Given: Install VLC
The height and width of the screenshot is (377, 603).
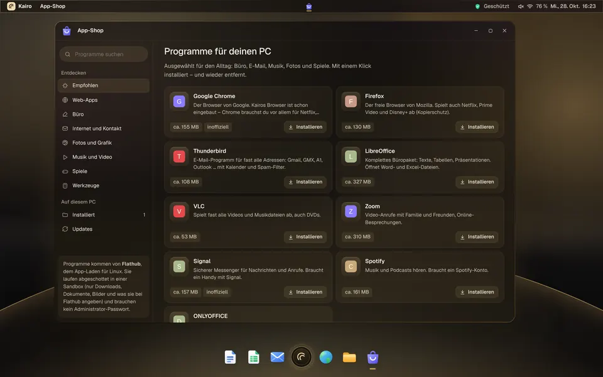Looking at the screenshot, I should [x=305, y=237].
